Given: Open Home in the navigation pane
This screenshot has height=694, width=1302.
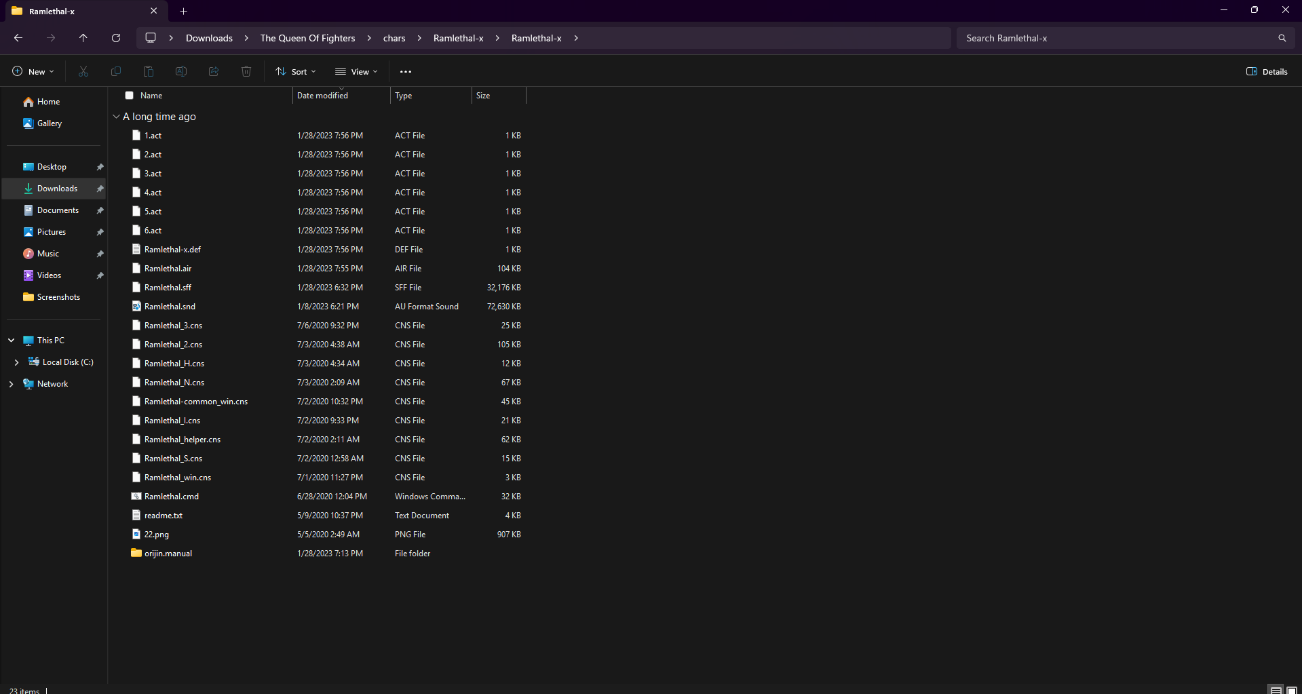Looking at the screenshot, I should pos(48,102).
